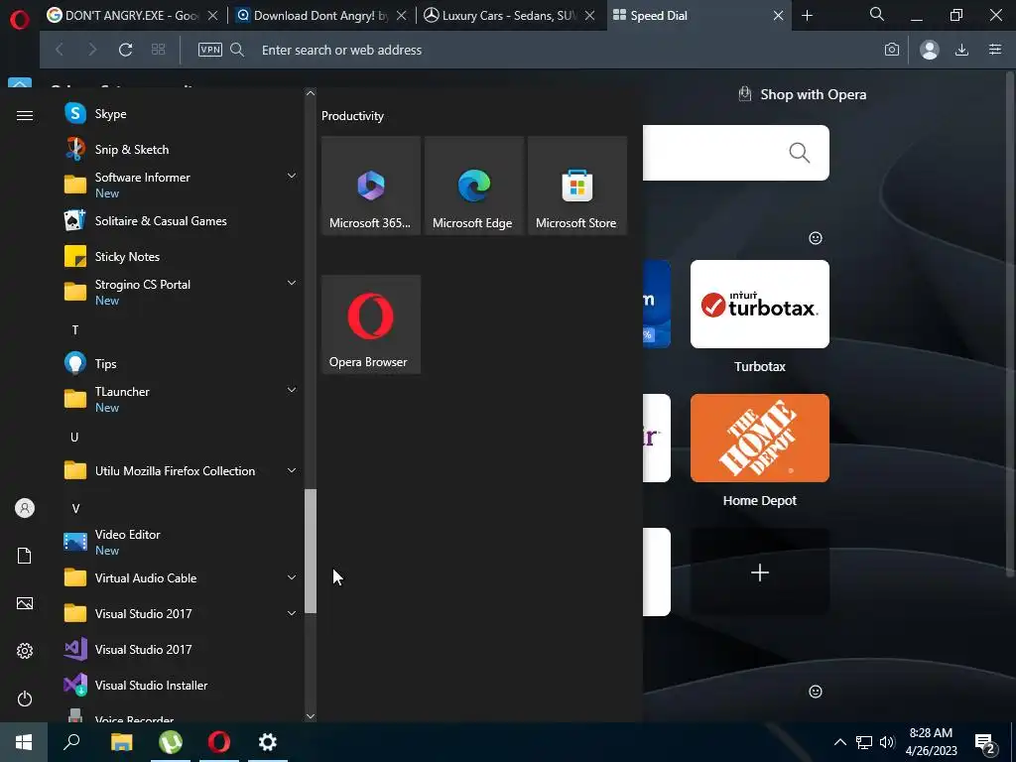1016x762 pixels.
Task: Click the app list scroll up arrow
Action: click(311, 93)
